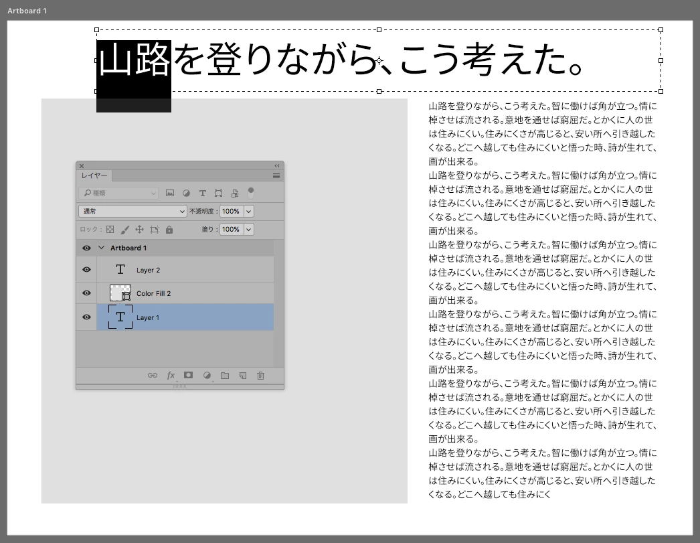Image resolution: width=700 pixels, height=543 pixels.
Task: Hide Layer 2 visibility eye
Action: [86, 270]
